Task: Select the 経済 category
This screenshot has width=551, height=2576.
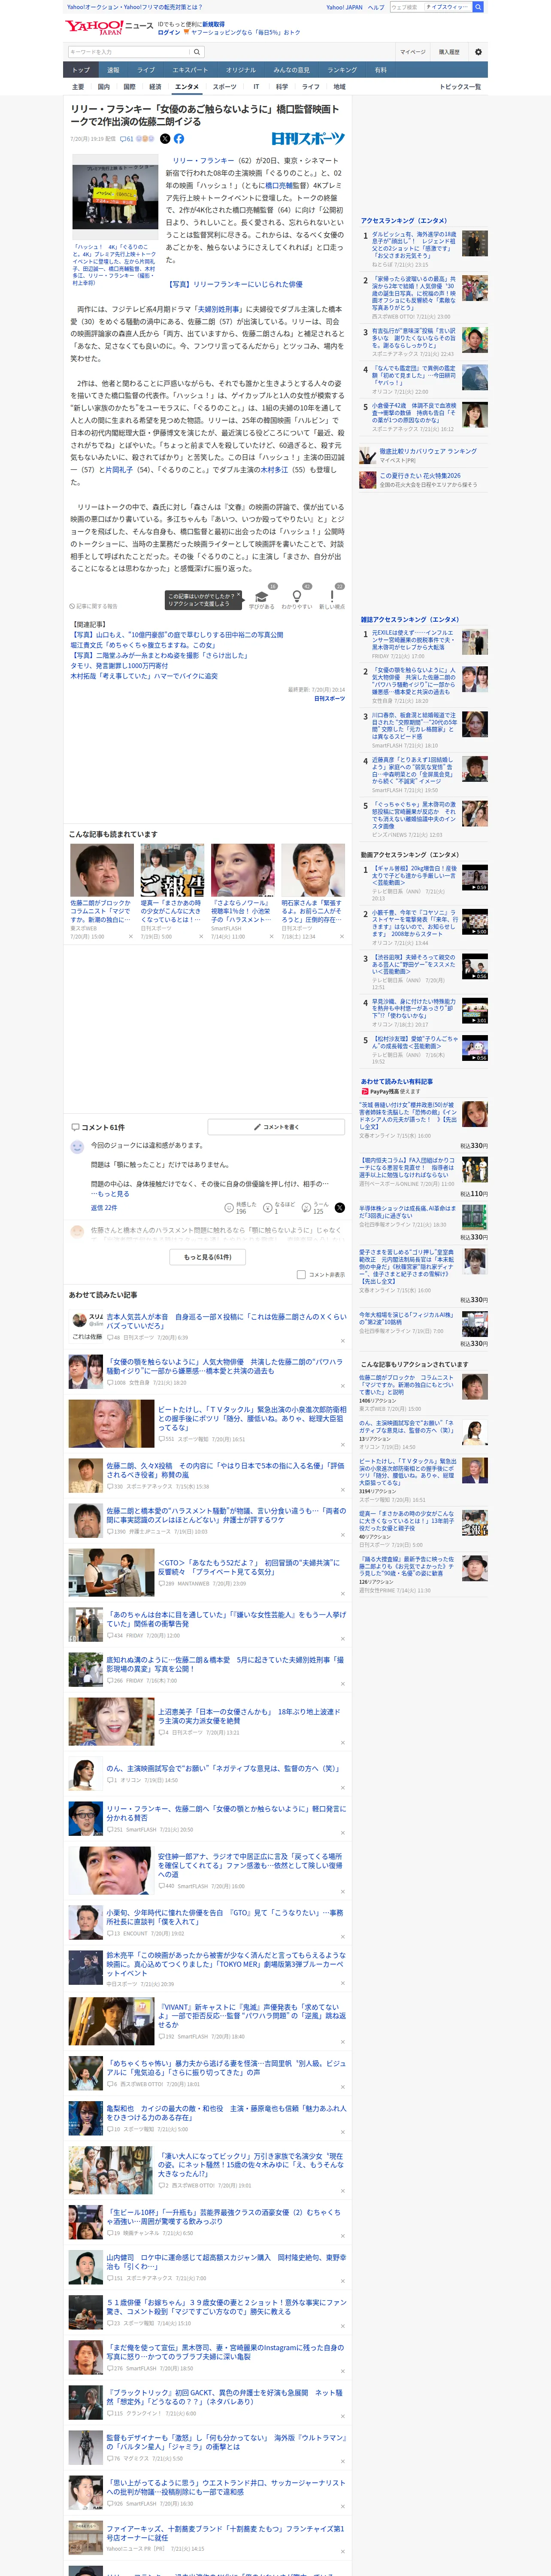Action: (155, 87)
